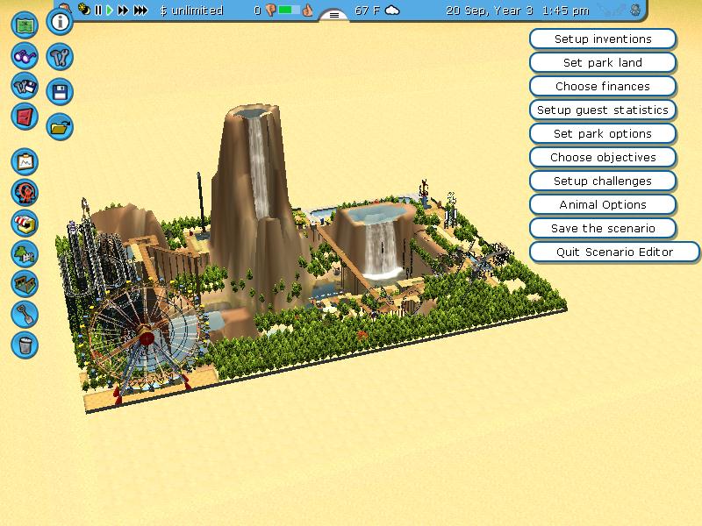Open the rides Ferris wheel build menu

coord(25,192)
